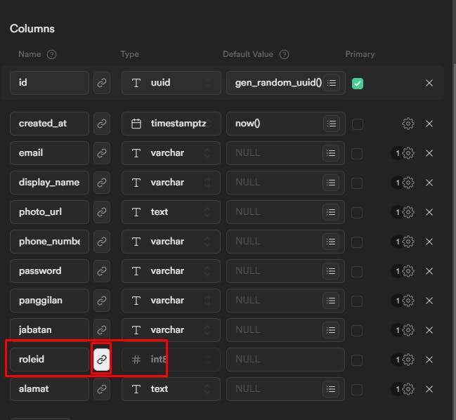Tick the Primary checkbox for the roleid row

pos(358,360)
